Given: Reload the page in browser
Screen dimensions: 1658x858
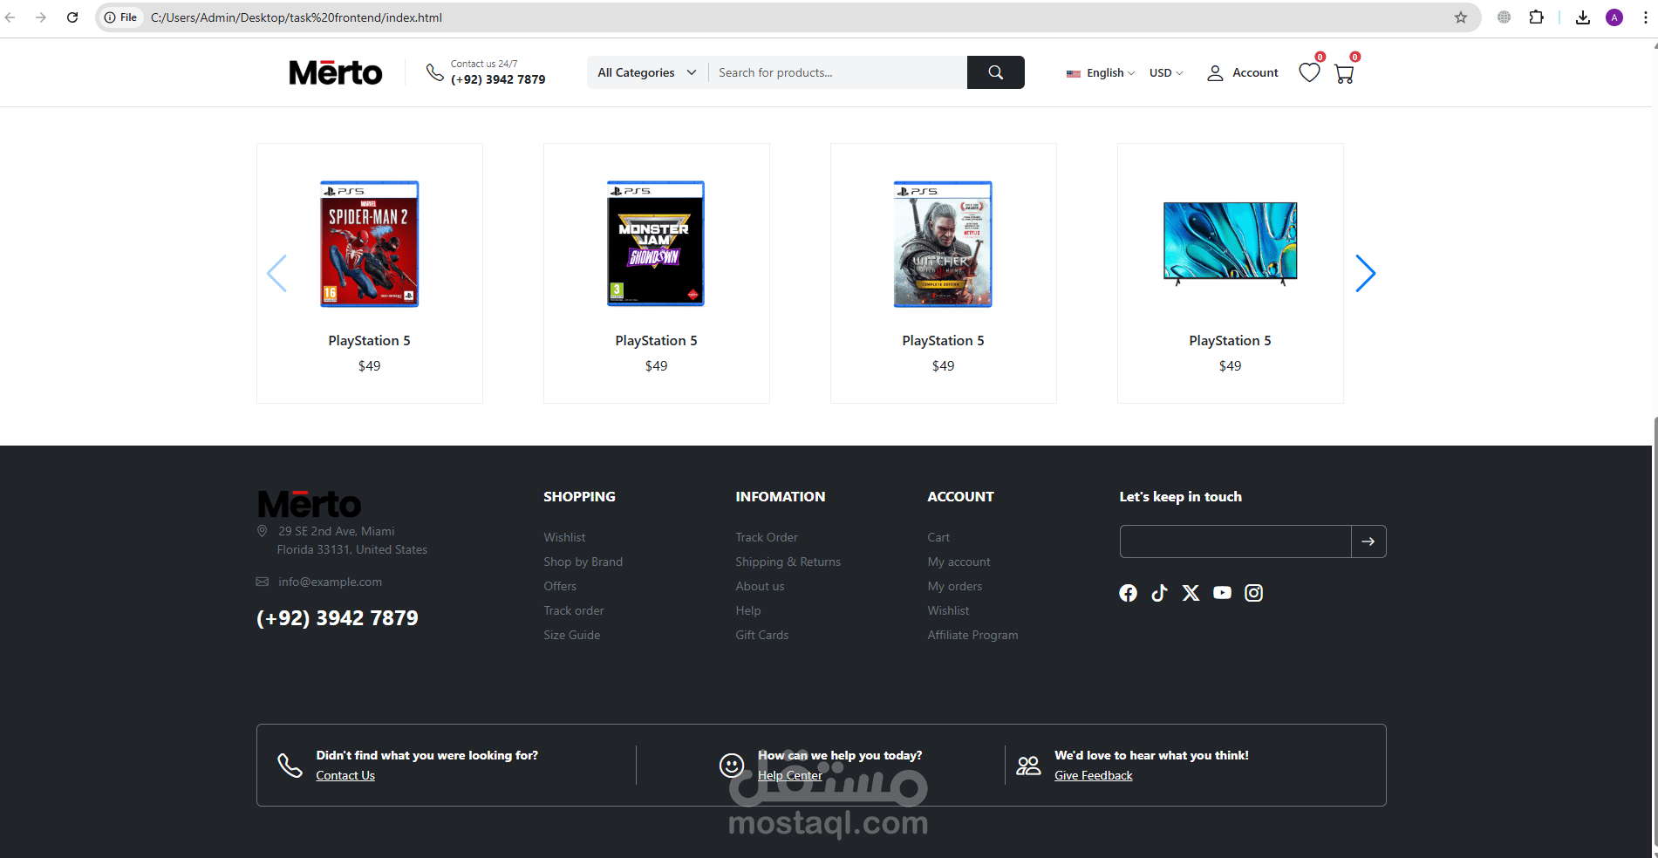Looking at the screenshot, I should click(x=72, y=17).
